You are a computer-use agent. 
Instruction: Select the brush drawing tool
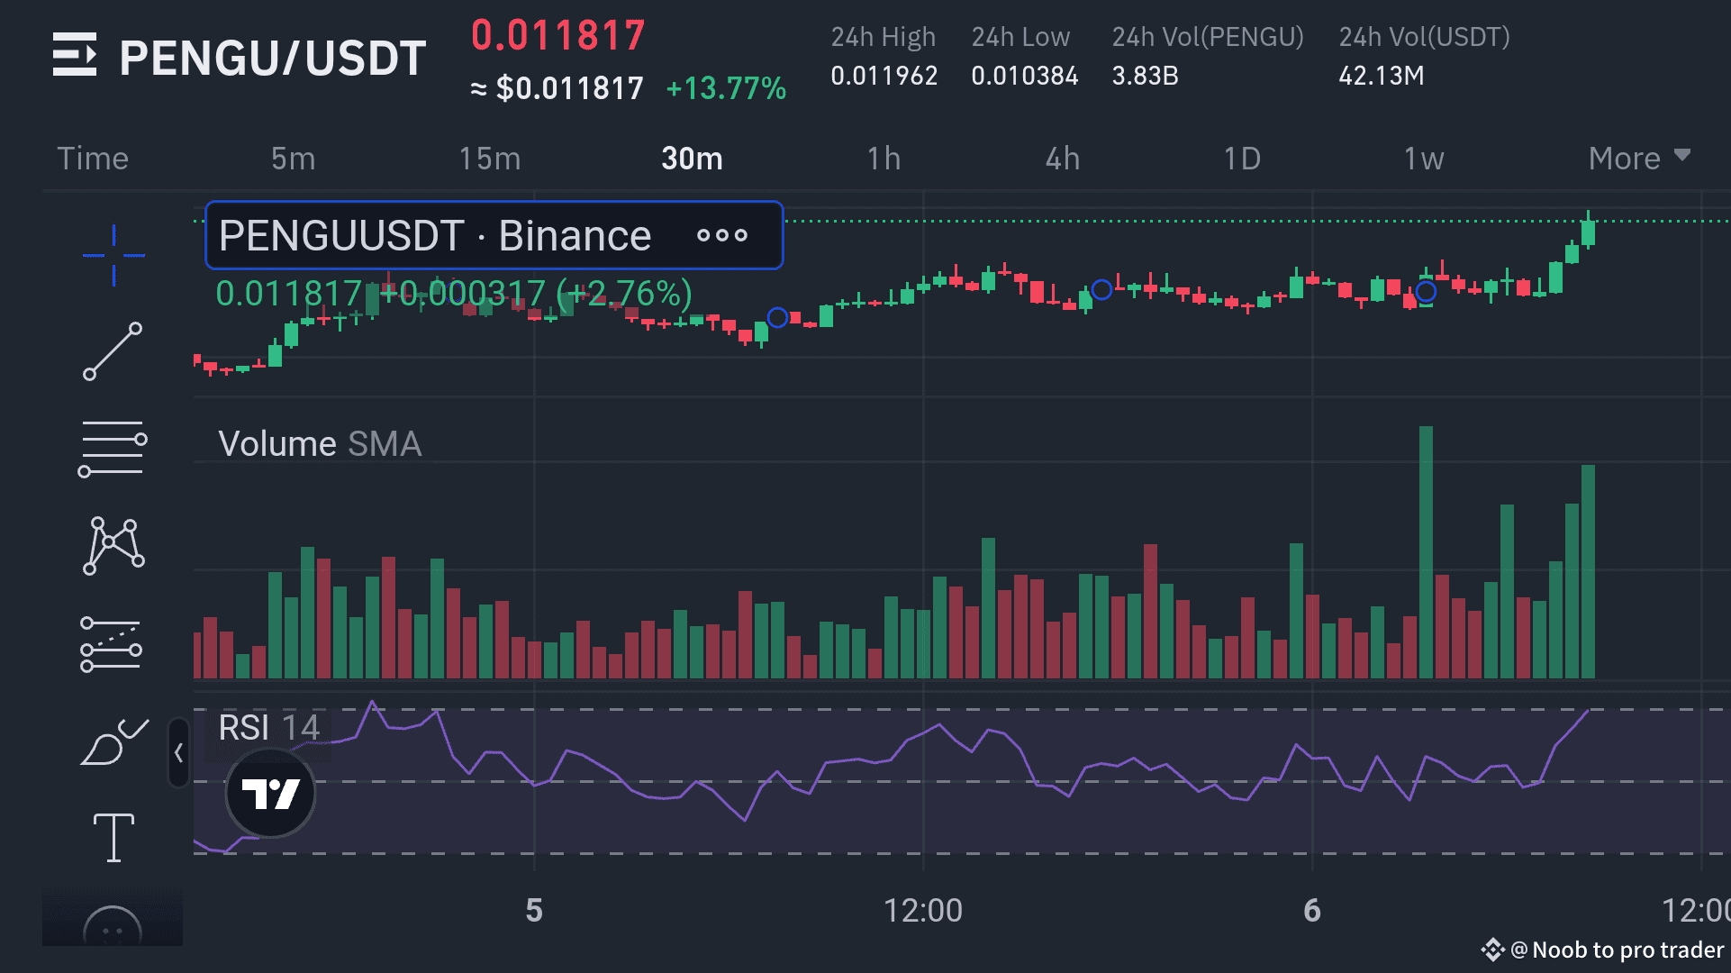(113, 742)
